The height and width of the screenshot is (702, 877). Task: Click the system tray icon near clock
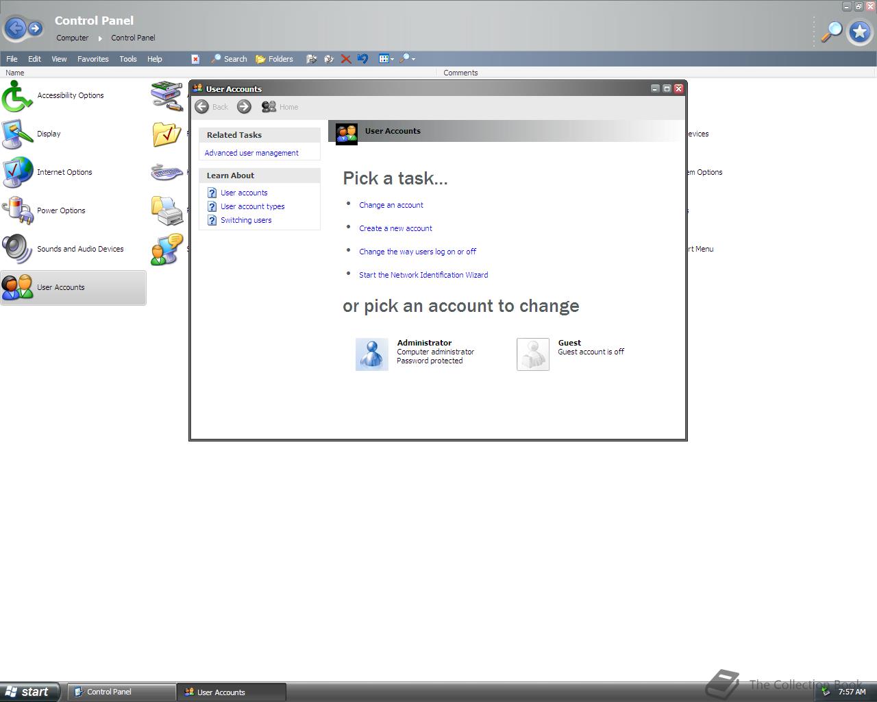(826, 692)
